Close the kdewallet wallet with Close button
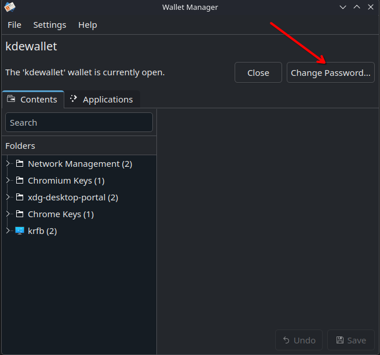 click(x=258, y=73)
